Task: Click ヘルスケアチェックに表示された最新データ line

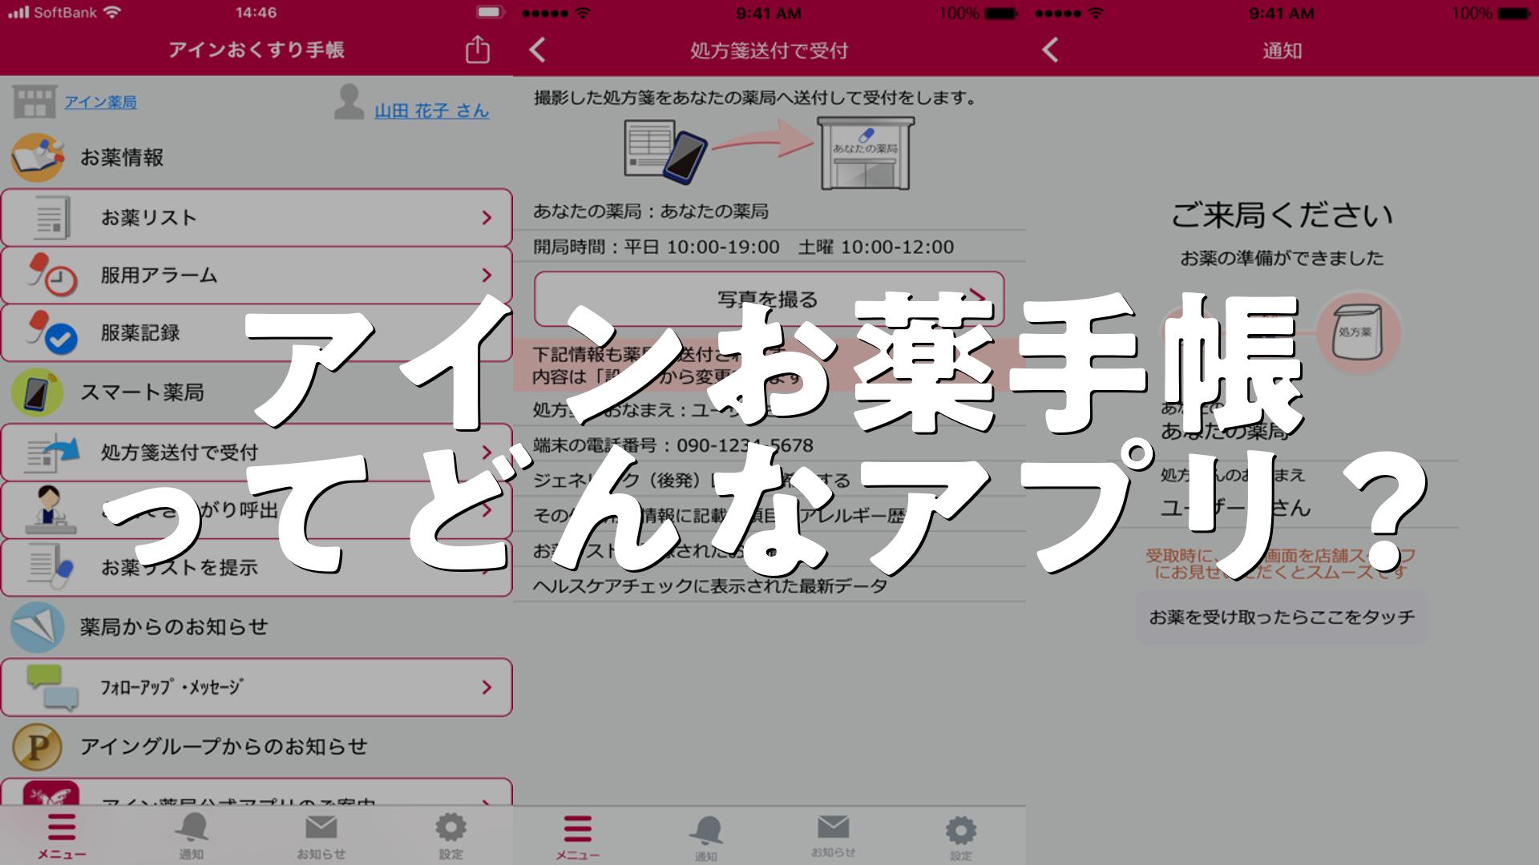Action: tap(710, 586)
